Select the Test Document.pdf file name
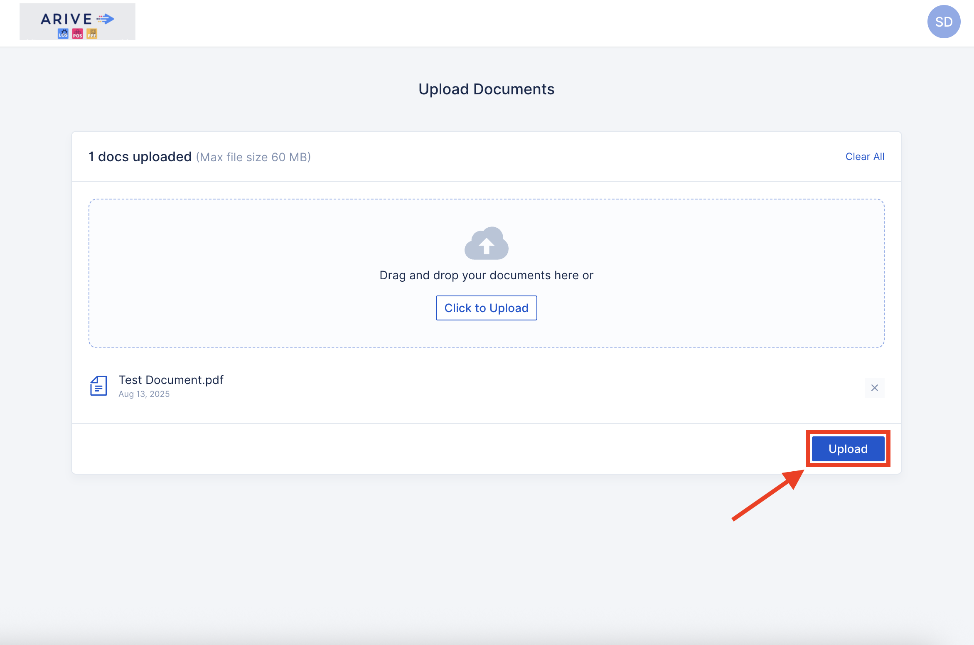974x645 pixels. [171, 380]
